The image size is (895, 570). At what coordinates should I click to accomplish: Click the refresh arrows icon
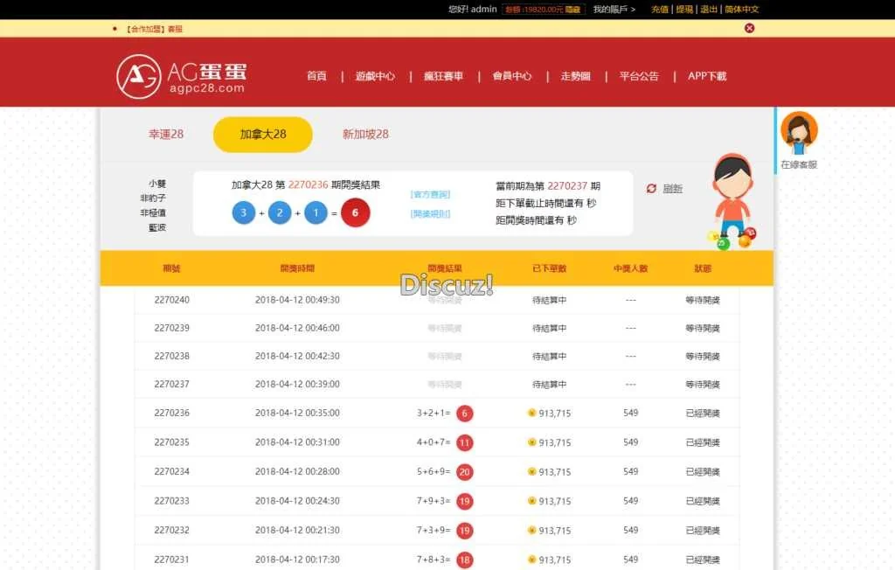[651, 189]
